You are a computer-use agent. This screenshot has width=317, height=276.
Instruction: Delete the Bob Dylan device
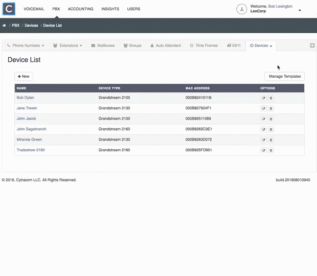pyautogui.click(x=271, y=98)
